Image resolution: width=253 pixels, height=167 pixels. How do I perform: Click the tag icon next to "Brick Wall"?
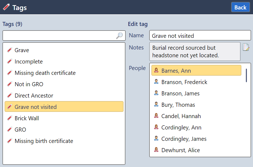9,118
